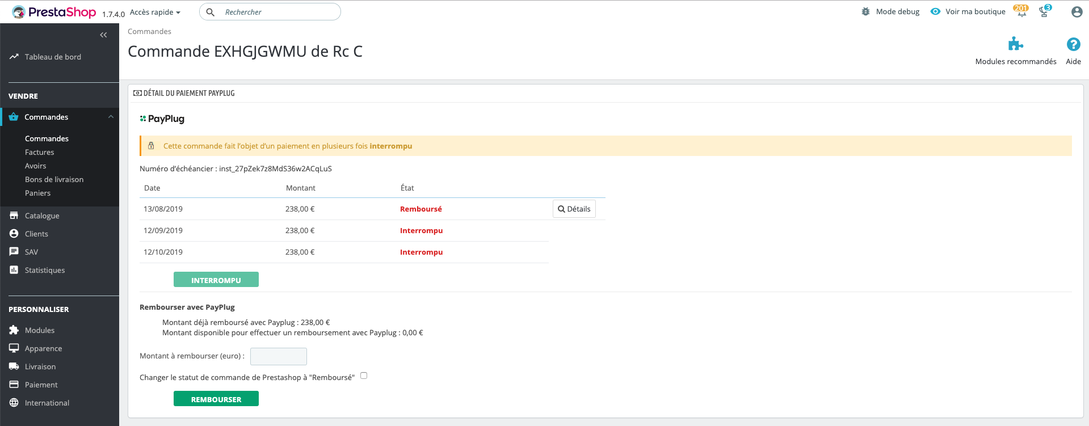Open Statistiques in sidebar

(x=45, y=270)
